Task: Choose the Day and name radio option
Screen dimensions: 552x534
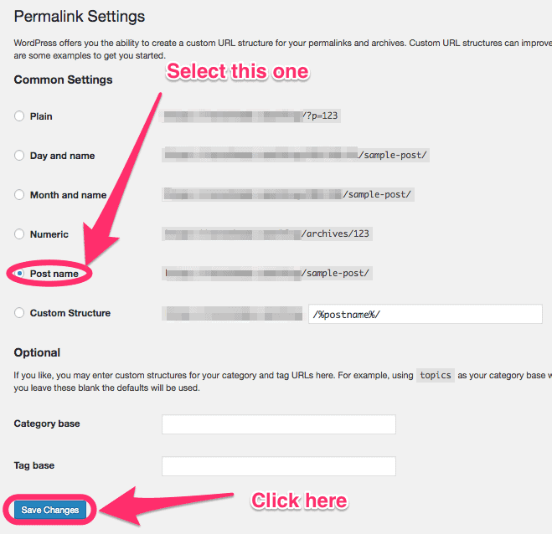Action: [x=19, y=156]
